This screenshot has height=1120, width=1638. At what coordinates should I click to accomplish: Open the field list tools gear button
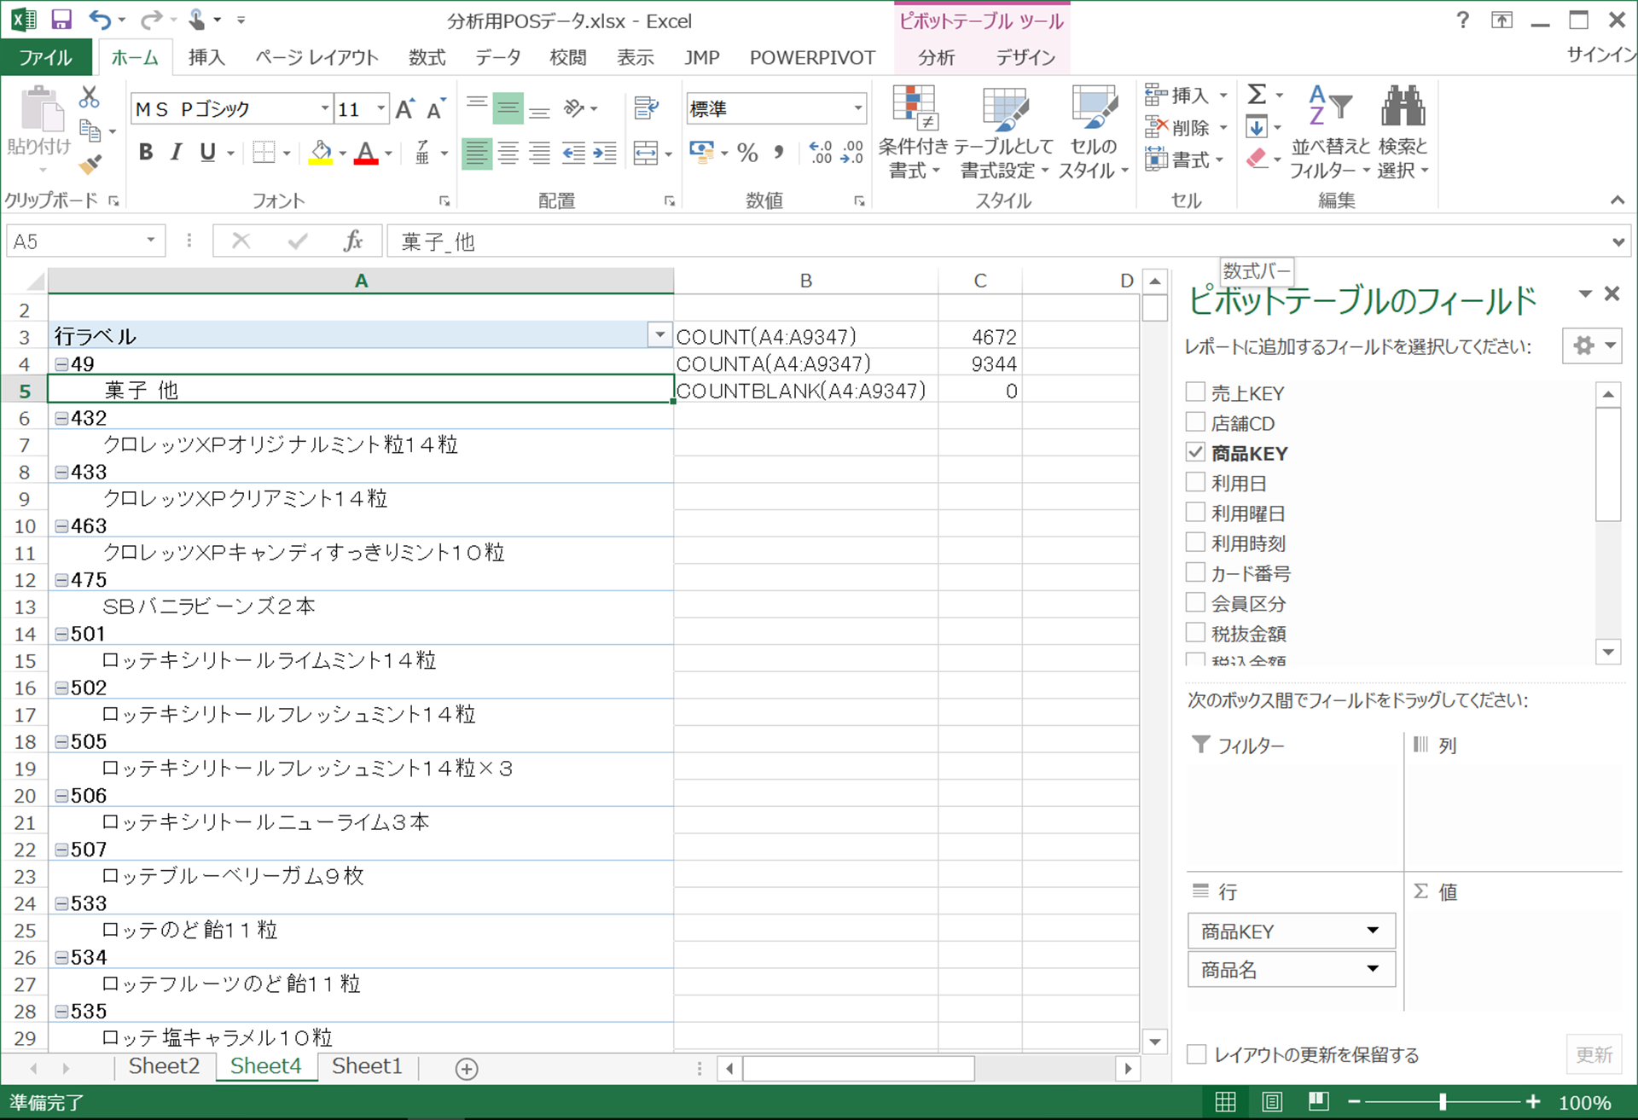(x=1592, y=345)
